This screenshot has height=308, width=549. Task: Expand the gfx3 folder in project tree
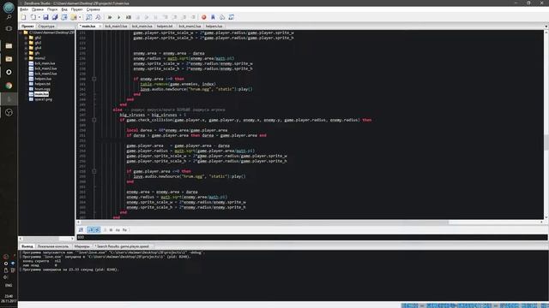point(26,43)
